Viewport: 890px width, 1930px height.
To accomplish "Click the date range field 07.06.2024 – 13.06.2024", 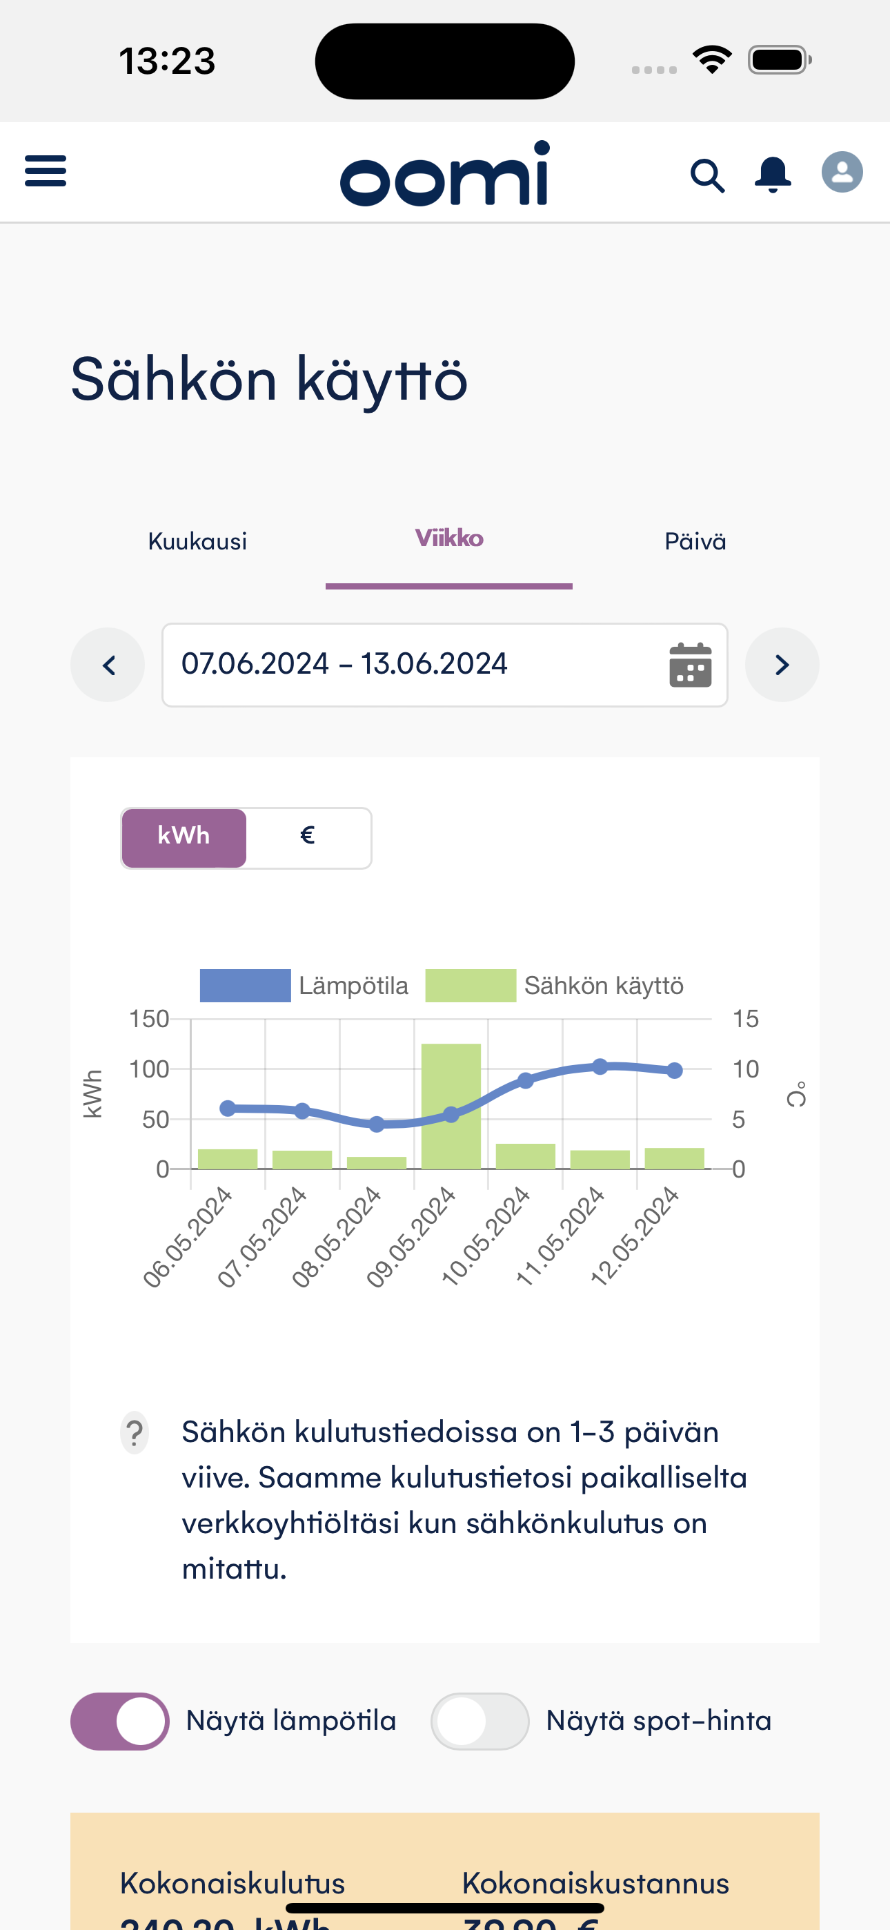I will coord(445,665).
